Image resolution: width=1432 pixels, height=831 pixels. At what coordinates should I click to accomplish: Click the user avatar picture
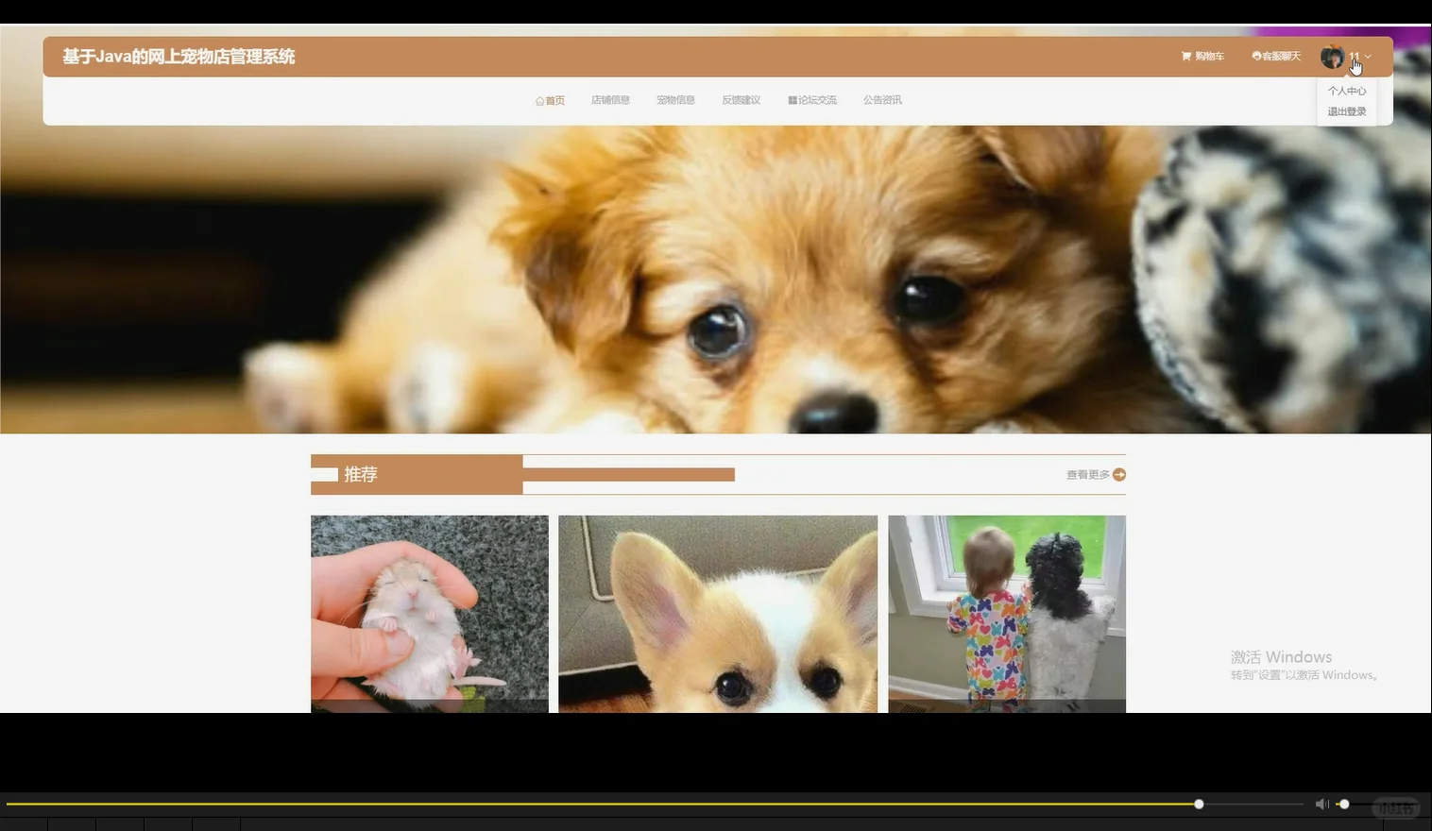pyautogui.click(x=1332, y=57)
